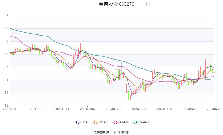Image resolution: width=223 pixels, height=135 pixels.
Task: Click the 30 price axis label
Action: (7, 54)
